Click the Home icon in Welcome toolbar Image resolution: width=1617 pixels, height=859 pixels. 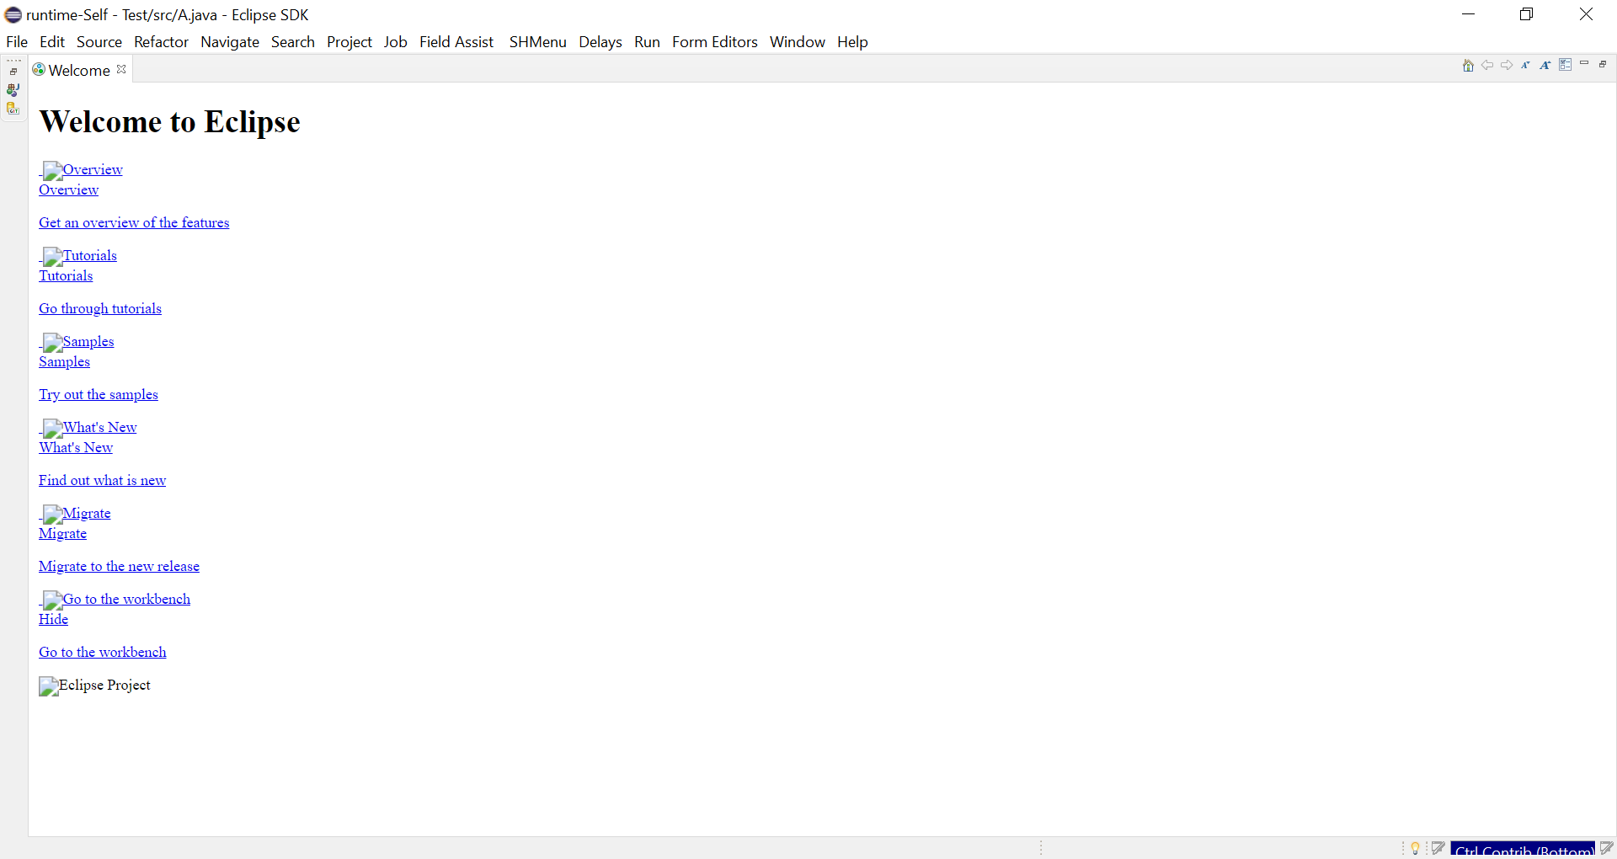click(x=1468, y=66)
